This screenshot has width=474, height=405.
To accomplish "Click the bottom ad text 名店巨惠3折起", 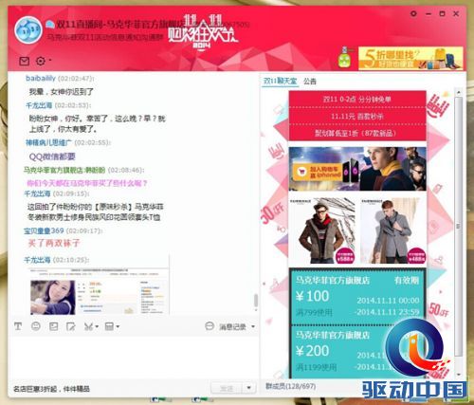I will [51, 389].
